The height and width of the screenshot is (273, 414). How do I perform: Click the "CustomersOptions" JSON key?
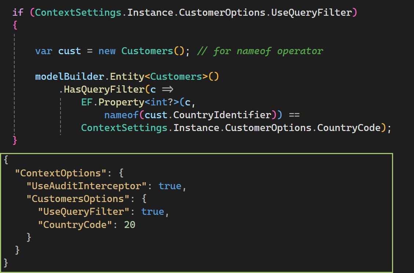point(78,199)
